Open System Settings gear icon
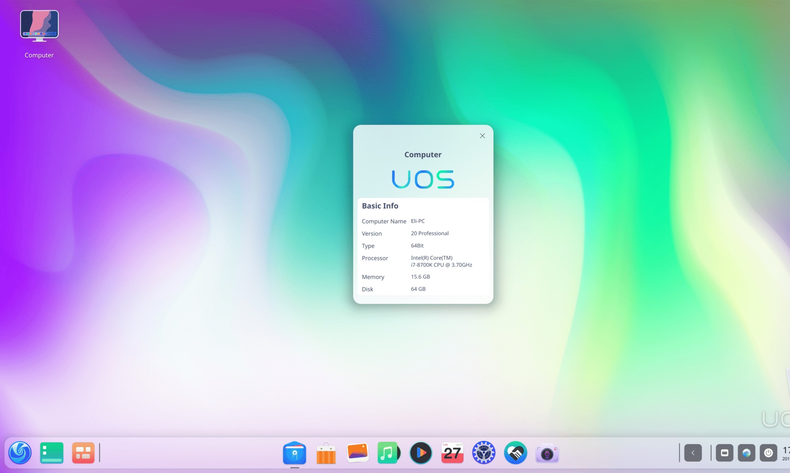This screenshot has width=790, height=473. [483, 453]
